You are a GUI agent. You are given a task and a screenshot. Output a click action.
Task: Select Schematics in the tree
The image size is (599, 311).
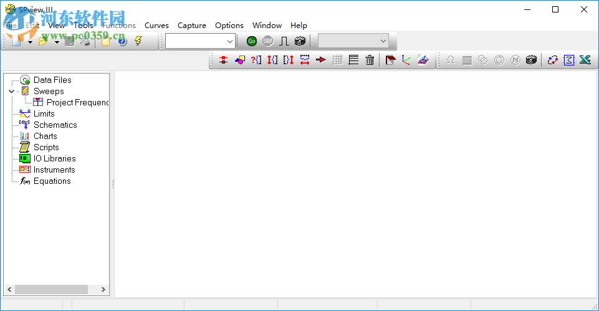tap(55, 125)
